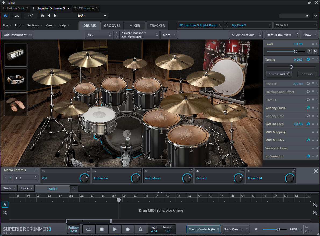The height and width of the screenshot is (236, 320).
Task: Toggle the loop playback button
Action: pyautogui.click(x=89, y=229)
